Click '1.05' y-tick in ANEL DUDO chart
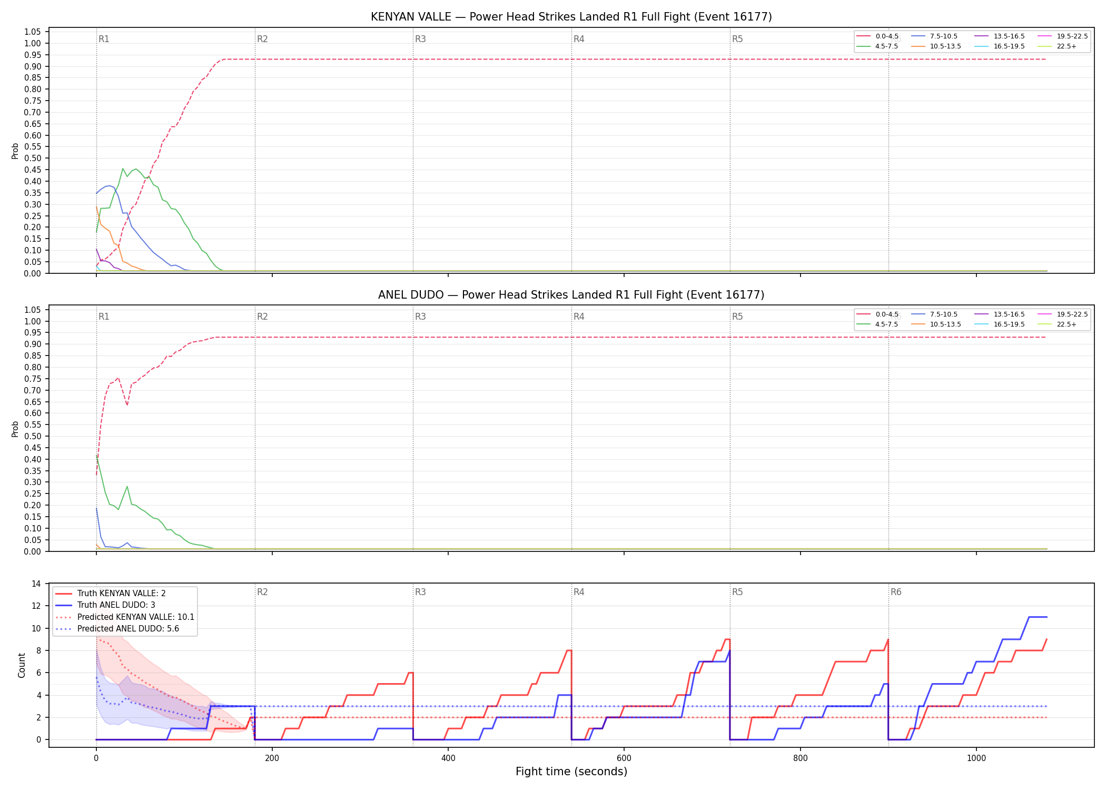 click(33, 310)
